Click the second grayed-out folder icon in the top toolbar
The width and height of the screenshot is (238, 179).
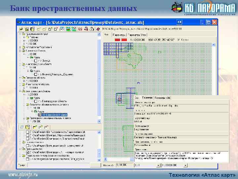[44, 29]
